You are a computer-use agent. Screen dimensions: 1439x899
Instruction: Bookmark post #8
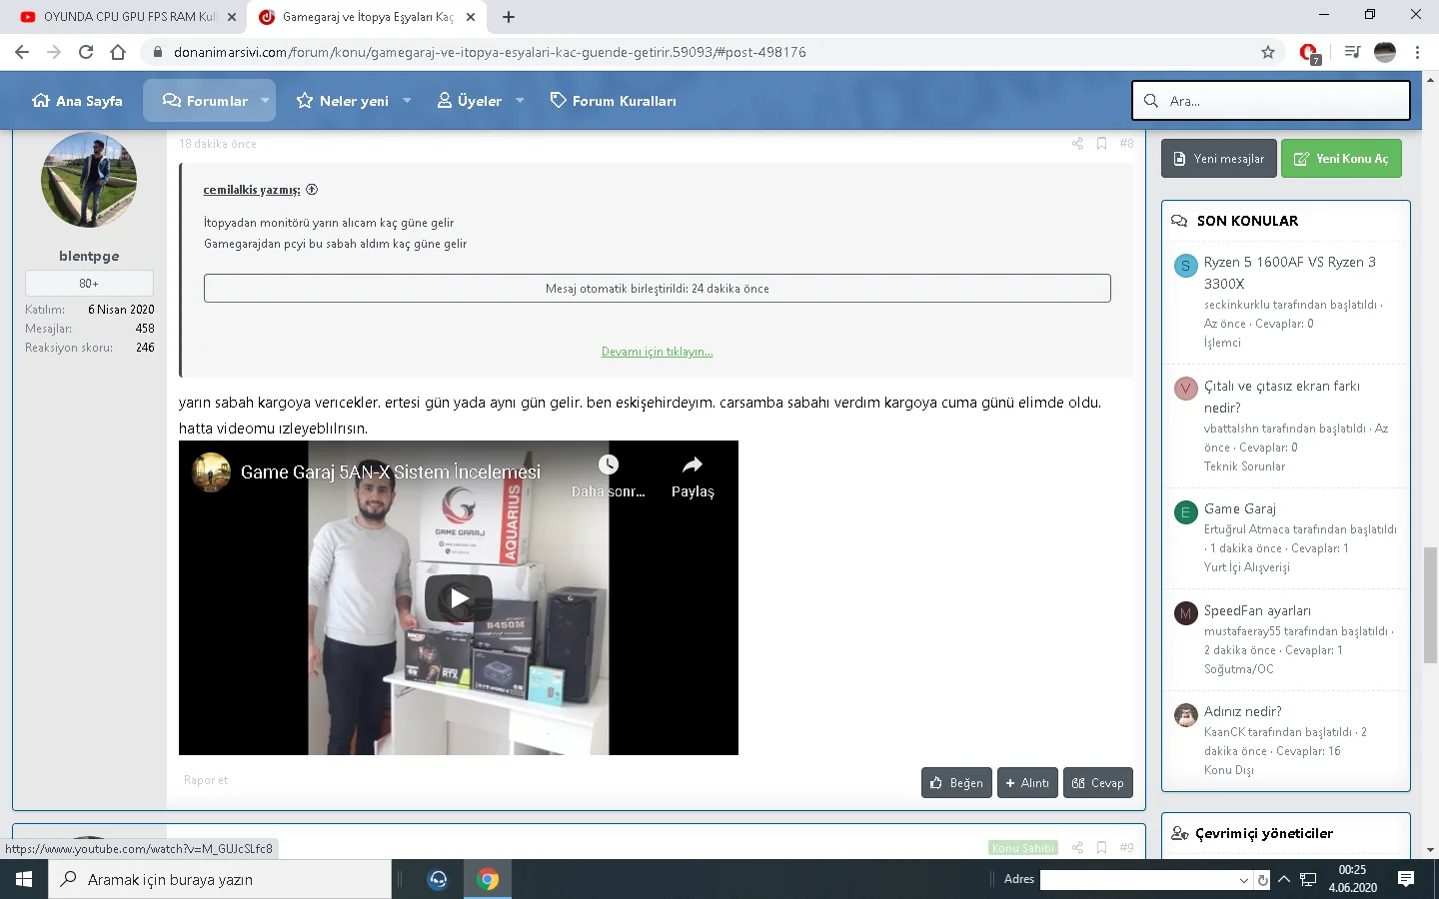coord(1101,144)
